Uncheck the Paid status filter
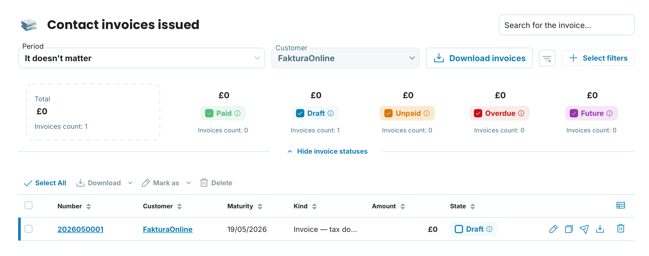 (x=209, y=113)
